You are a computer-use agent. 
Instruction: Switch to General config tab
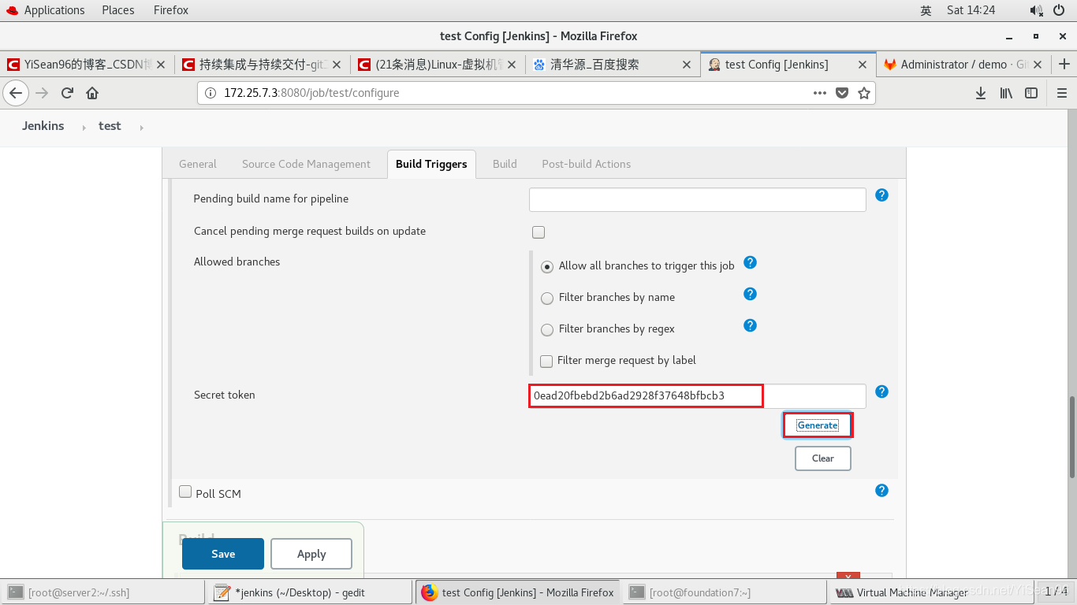pos(197,164)
